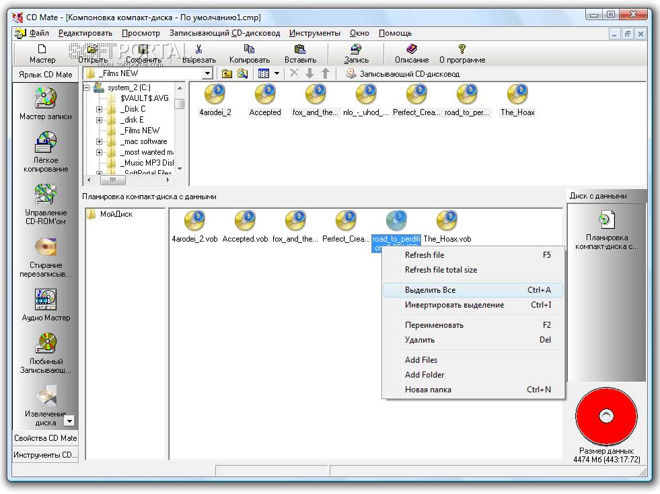
Task: Launch Мастер записи from sidebar
Action: 46,98
